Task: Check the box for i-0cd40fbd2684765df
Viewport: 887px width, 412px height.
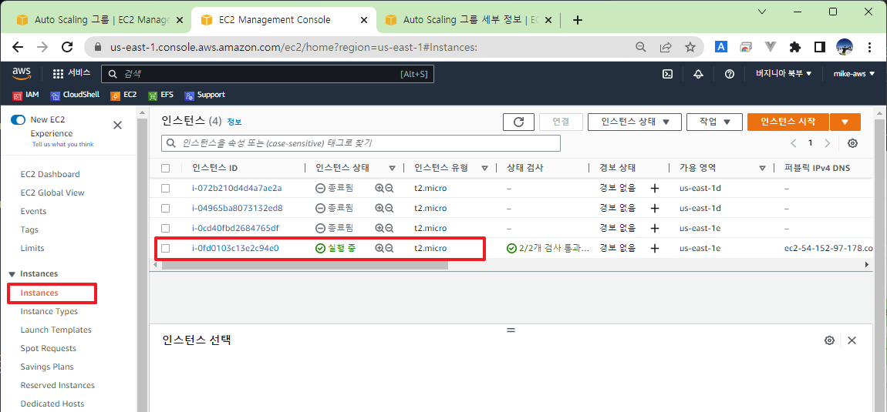Action: (x=165, y=228)
